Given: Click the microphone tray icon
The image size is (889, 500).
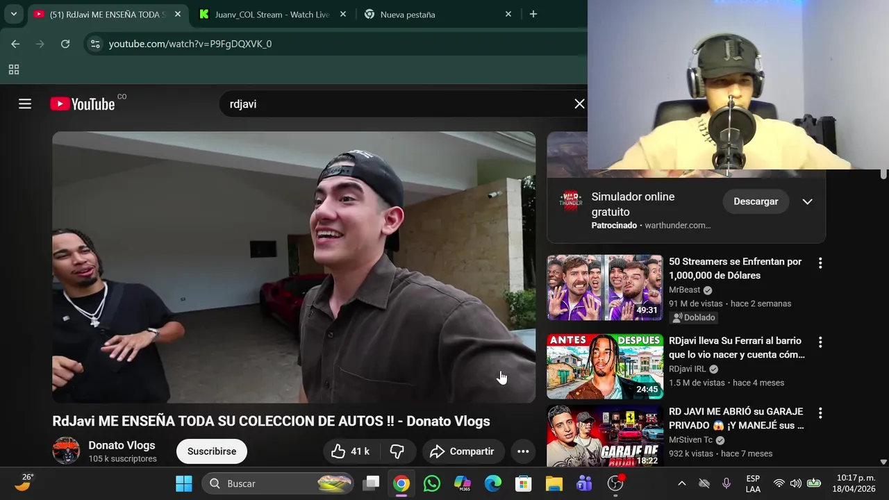Looking at the screenshot, I should pos(726,483).
